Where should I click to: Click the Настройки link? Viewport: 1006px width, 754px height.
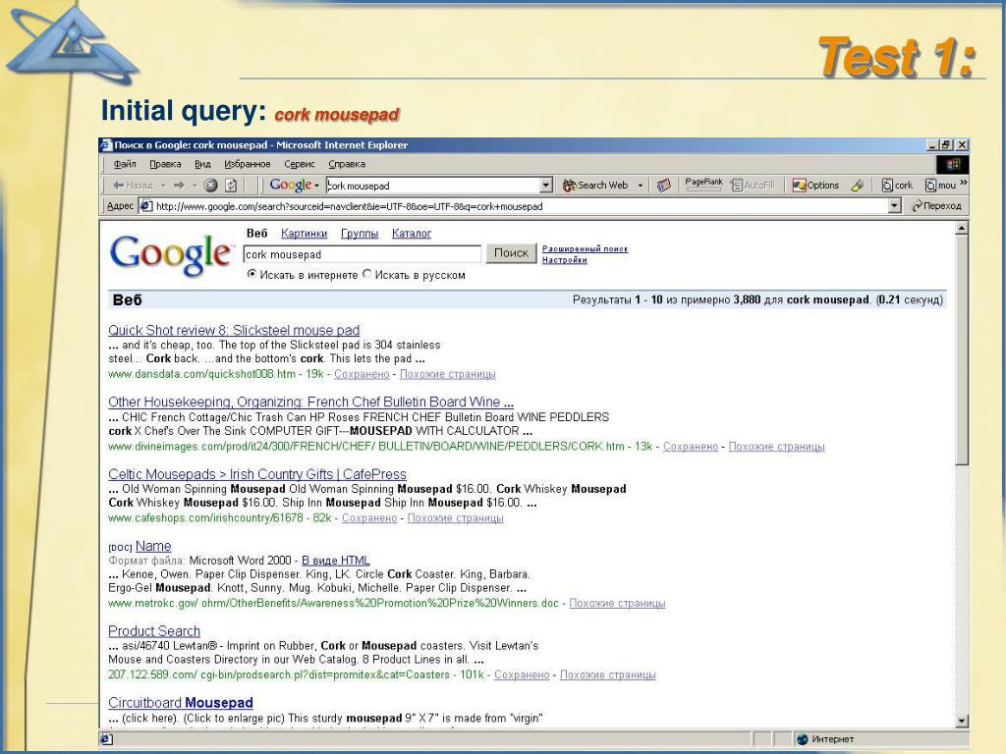click(x=565, y=259)
